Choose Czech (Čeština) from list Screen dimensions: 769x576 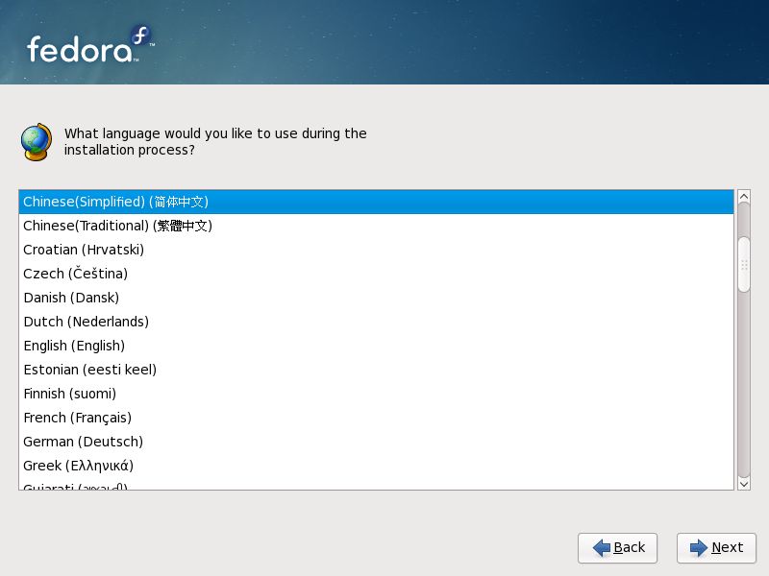[376, 274]
